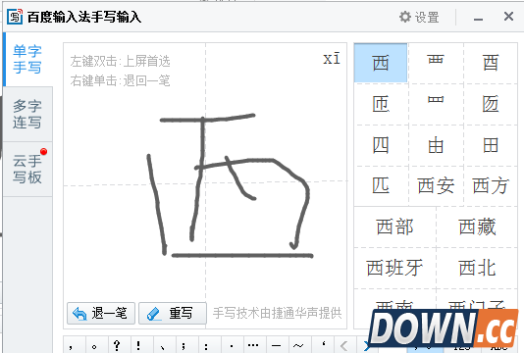Insert the semicolon symbol

click(x=186, y=345)
